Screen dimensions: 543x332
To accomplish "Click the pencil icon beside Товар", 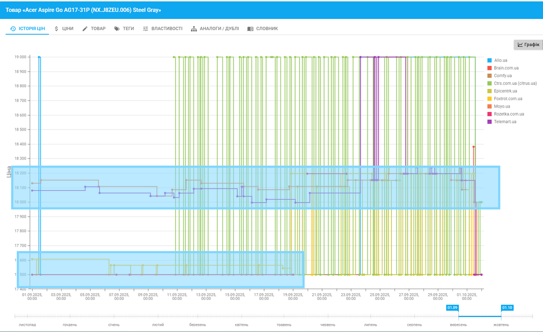I will (x=85, y=28).
